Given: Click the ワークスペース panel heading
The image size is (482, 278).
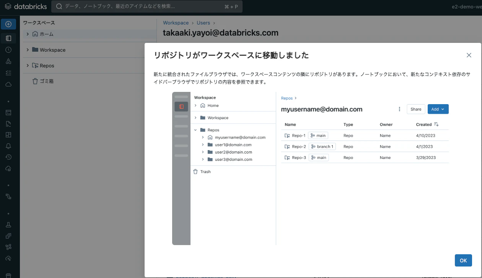Looking at the screenshot, I should [x=39, y=23].
